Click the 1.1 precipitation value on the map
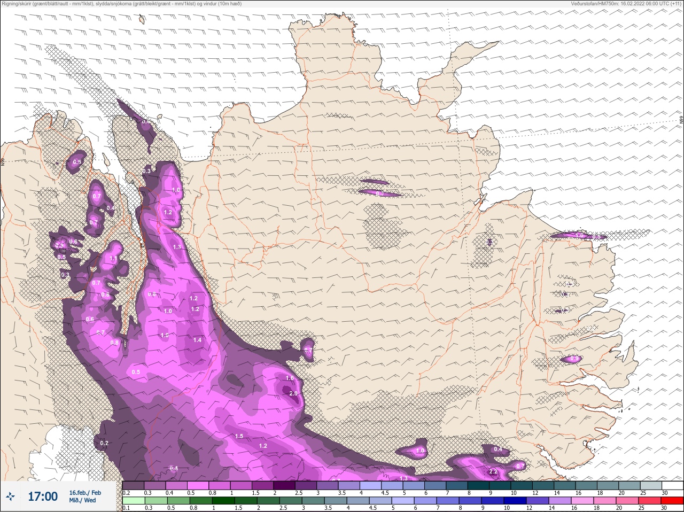The width and height of the screenshot is (684, 512). point(113,258)
